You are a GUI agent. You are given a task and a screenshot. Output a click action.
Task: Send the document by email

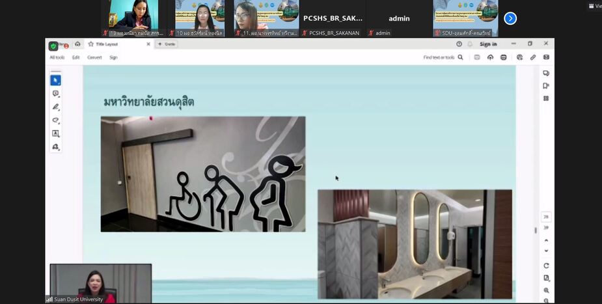click(546, 57)
